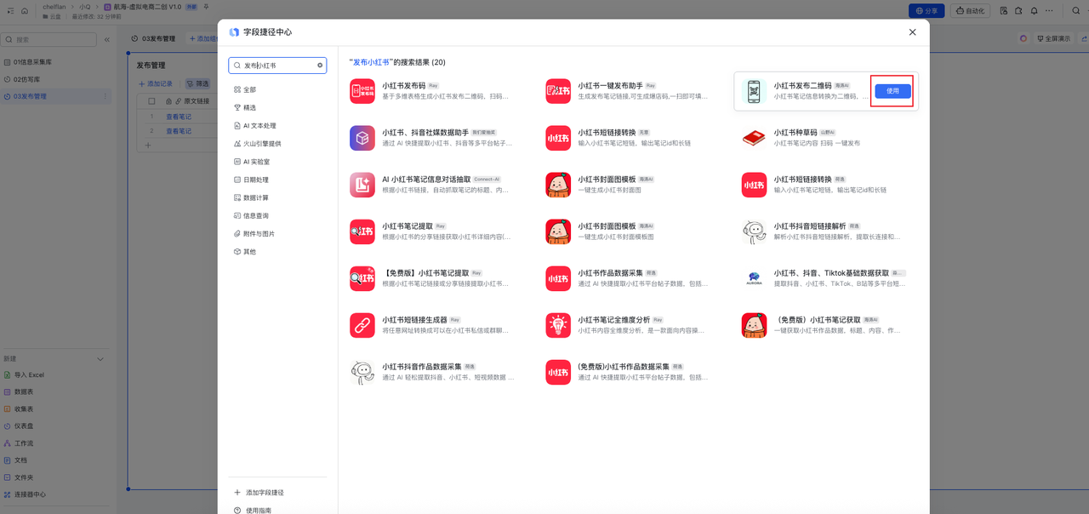1089x514 pixels.
Task: Toggle the table header select-all checkbox
Action: click(x=152, y=101)
